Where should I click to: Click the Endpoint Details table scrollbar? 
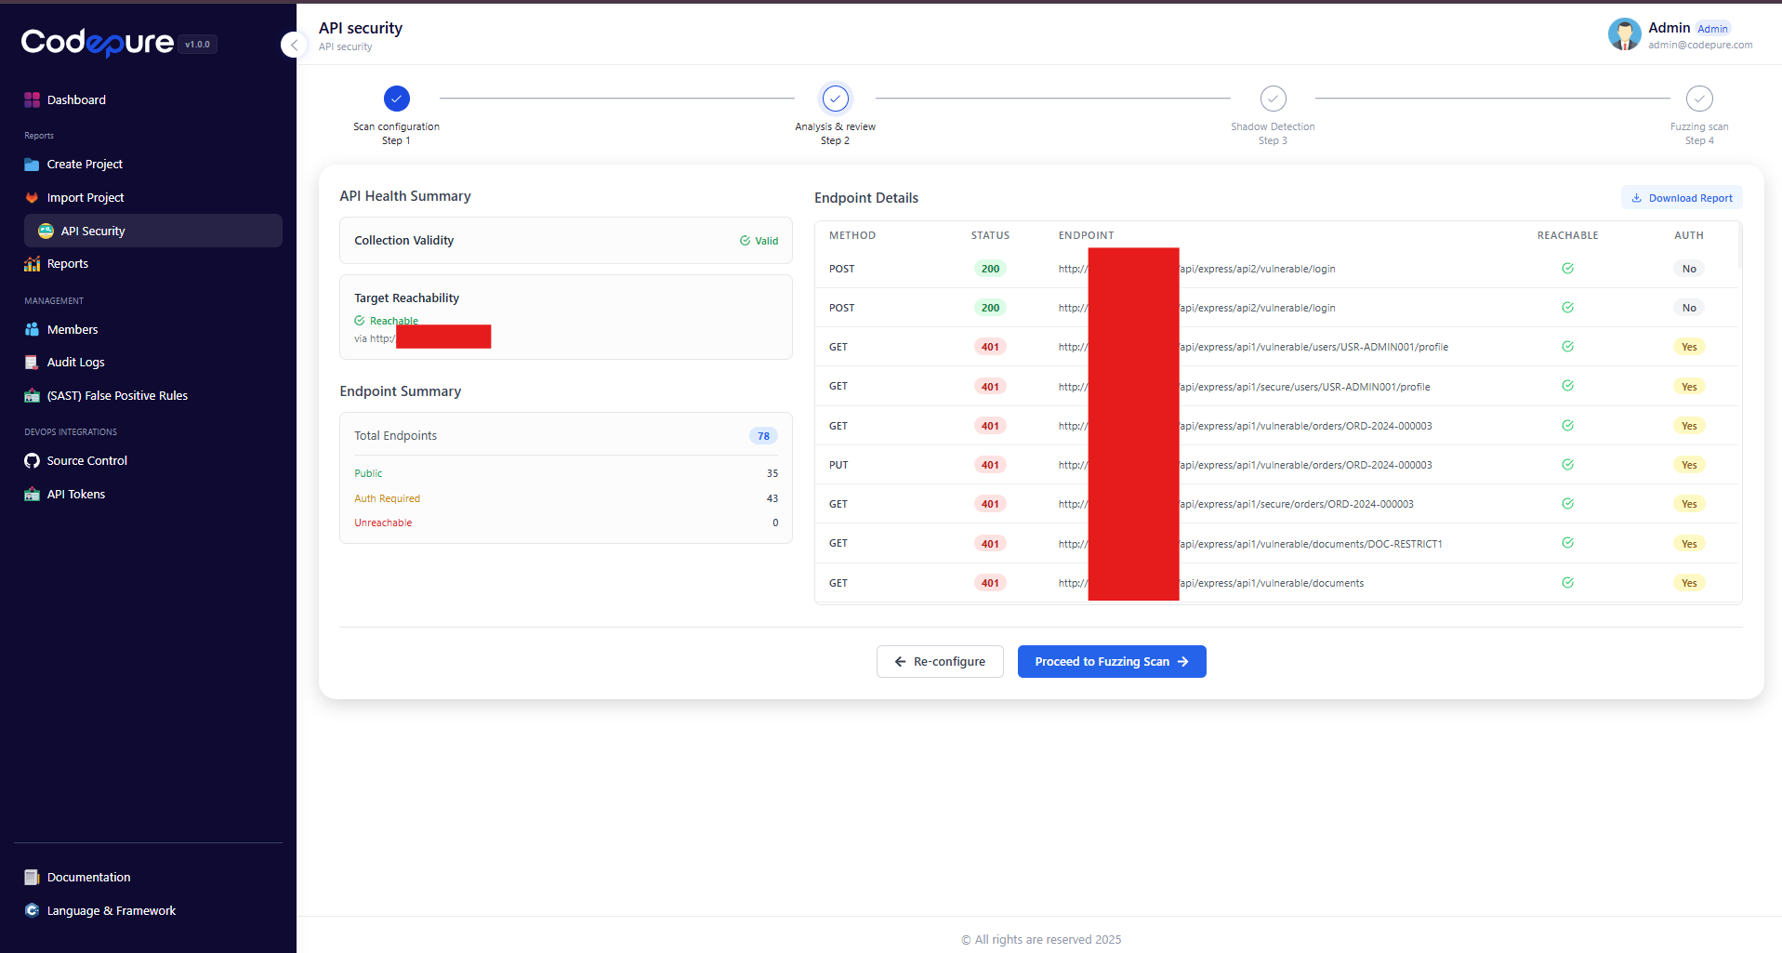1739,246
